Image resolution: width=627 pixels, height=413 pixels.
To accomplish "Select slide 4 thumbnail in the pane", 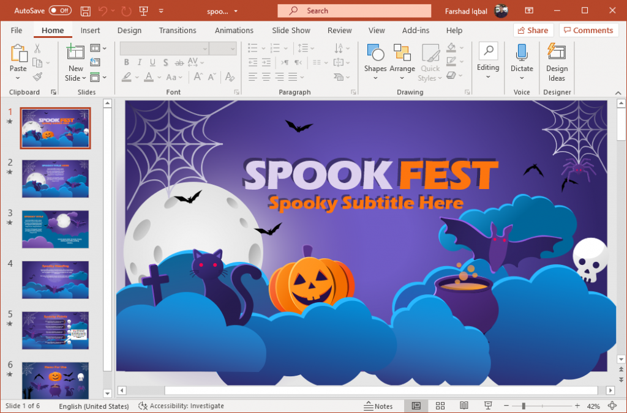I will 55,280.
